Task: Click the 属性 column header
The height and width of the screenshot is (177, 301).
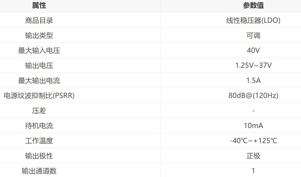Action: coord(39,5)
